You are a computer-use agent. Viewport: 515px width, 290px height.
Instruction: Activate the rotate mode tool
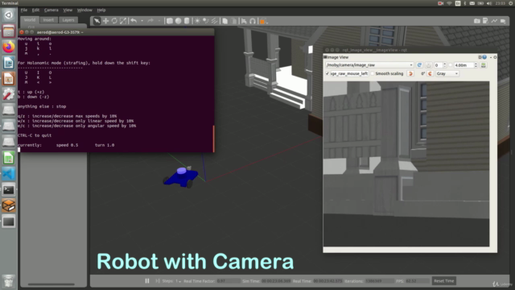(x=114, y=21)
